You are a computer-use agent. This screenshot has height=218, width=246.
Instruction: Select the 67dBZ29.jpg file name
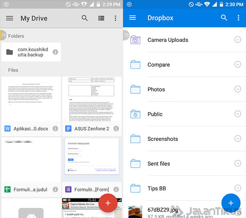pyautogui.click(x=162, y=210)
